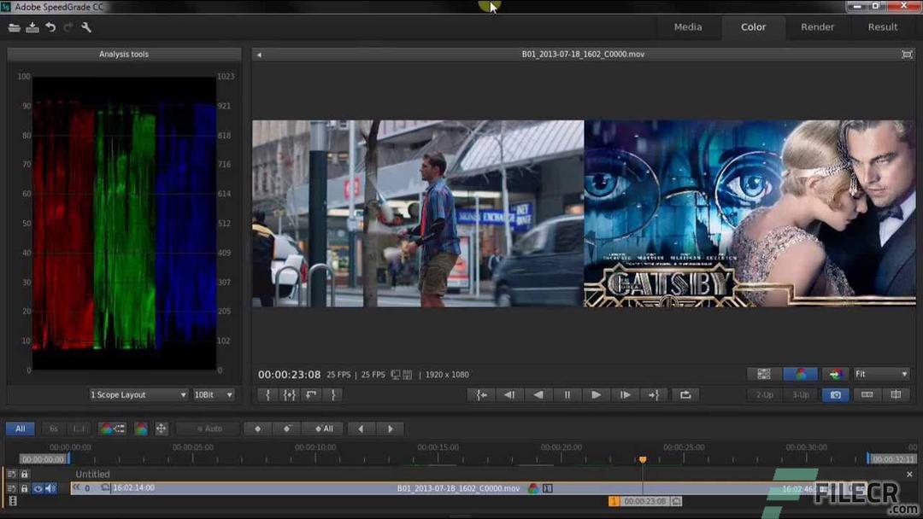Viewport: 923px width, 519px height.
Task: Click the 6s timeline zoom button
Action: tap(54, 429)
